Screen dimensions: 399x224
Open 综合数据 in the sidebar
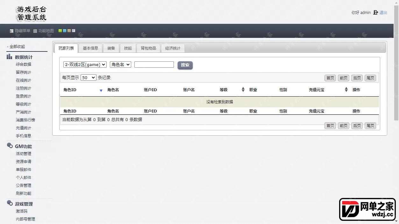point(24,64)
